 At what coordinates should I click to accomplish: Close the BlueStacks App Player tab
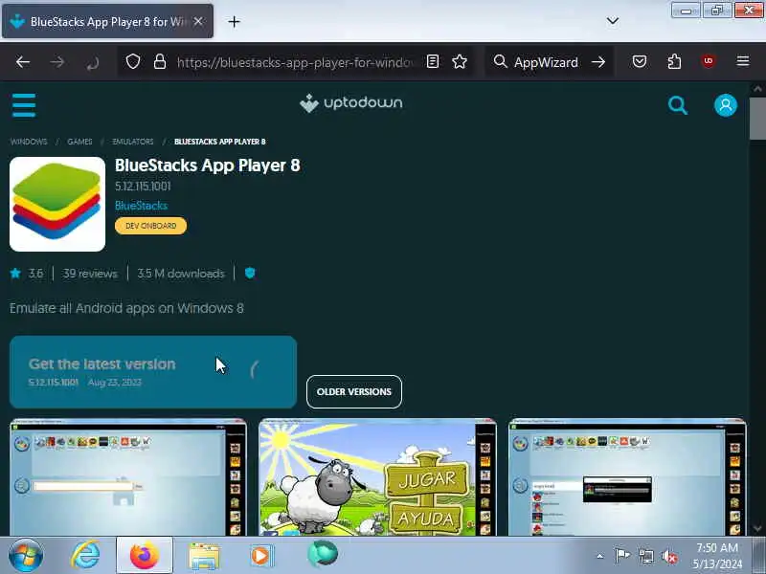tap(198, 21)
